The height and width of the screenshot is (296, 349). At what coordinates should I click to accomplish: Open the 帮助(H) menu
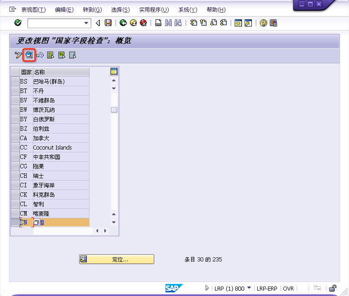(216, 10)
